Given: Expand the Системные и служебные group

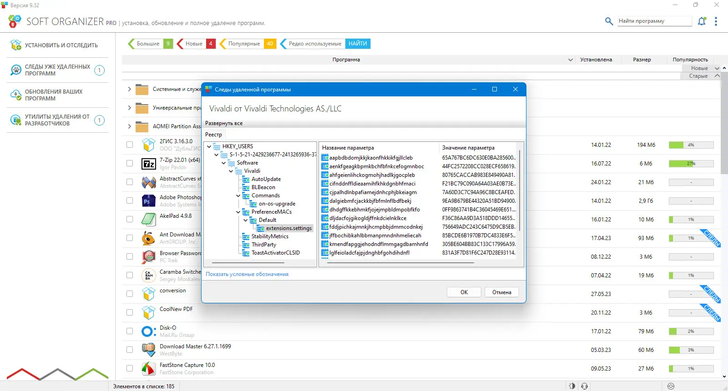Looking at the screenshot, I should coord(129,89).
